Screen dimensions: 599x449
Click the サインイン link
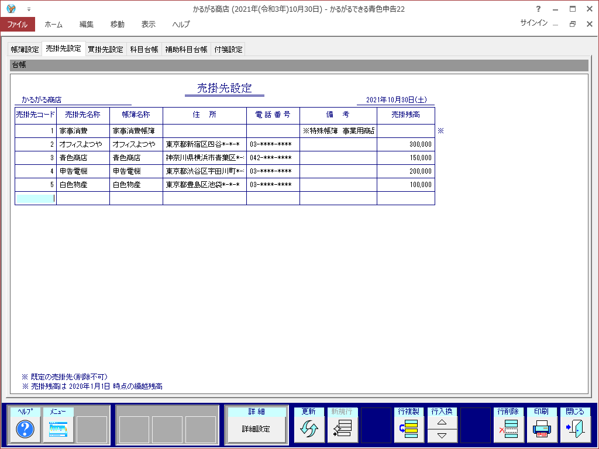click(x=533, y=23)
